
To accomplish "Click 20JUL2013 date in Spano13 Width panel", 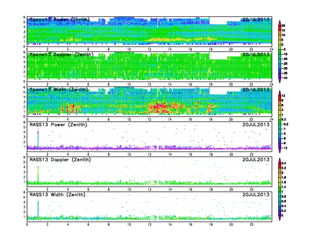I will [256, 89].
